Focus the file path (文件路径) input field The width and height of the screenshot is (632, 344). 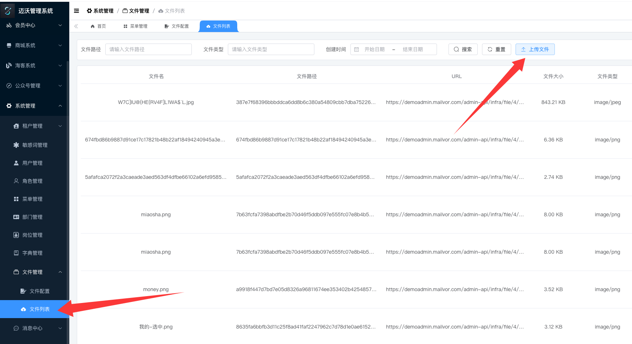click(148, 49)
